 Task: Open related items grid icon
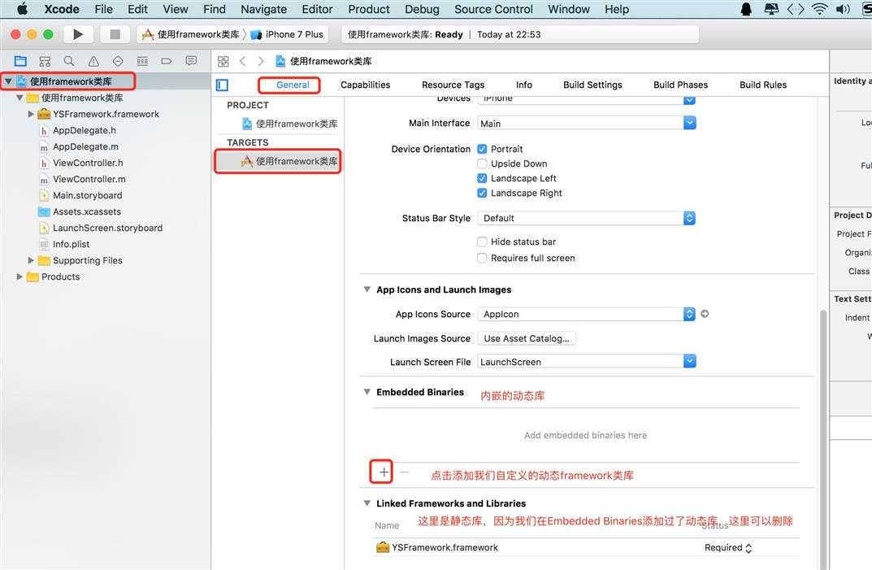pyautogui.click(x=223, y=61)
